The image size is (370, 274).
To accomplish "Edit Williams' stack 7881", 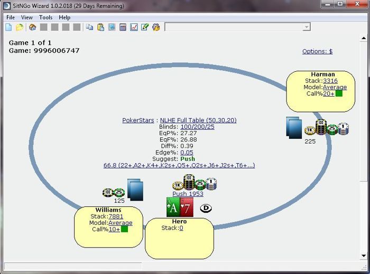I will click(x=116, y=216).
